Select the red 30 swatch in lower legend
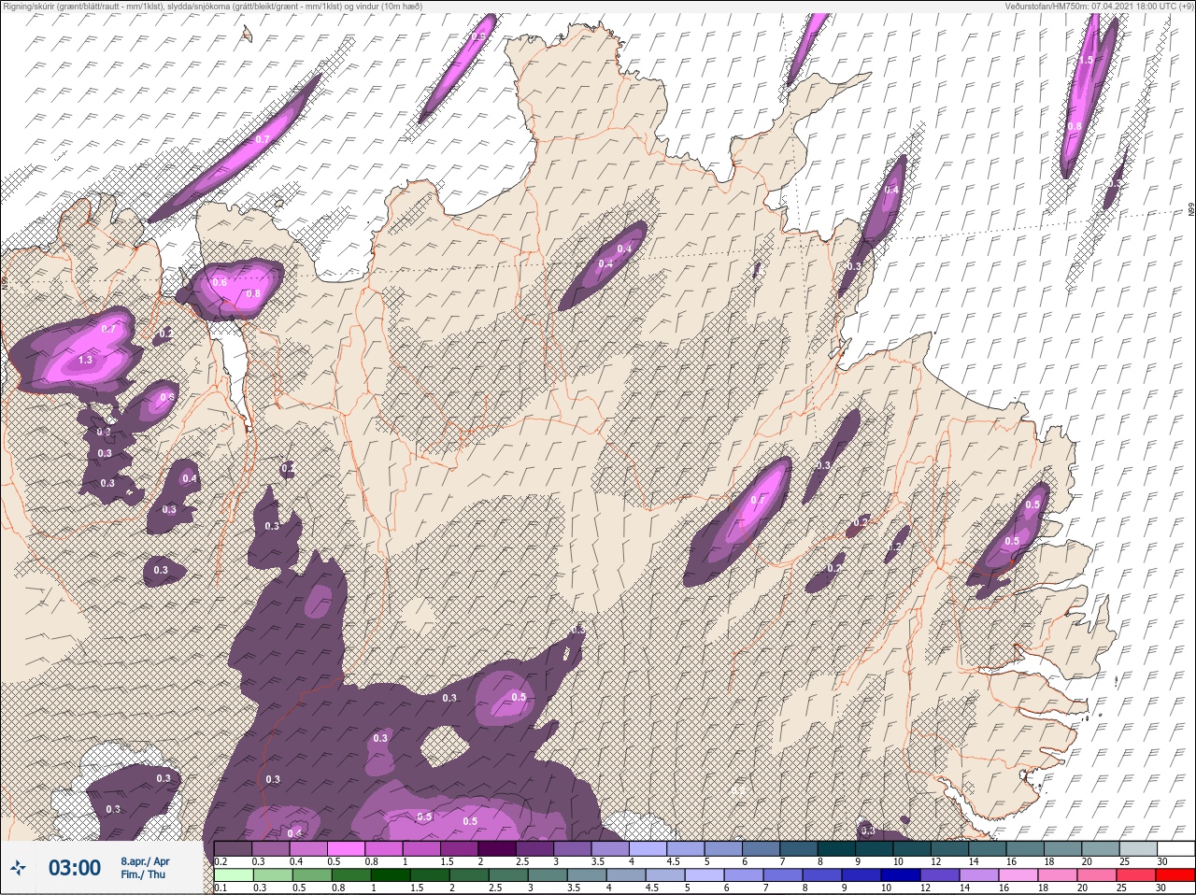Image resolution: width=1196 pixels, height=895 pixels. pos(1175,875)
